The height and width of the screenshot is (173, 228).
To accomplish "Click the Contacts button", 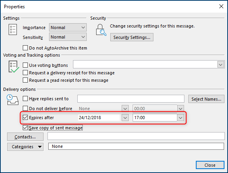I will click(x=25, y=137).
